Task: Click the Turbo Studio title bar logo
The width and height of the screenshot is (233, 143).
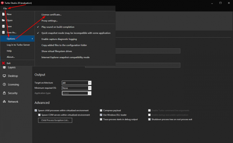Action: pos(2,3)
